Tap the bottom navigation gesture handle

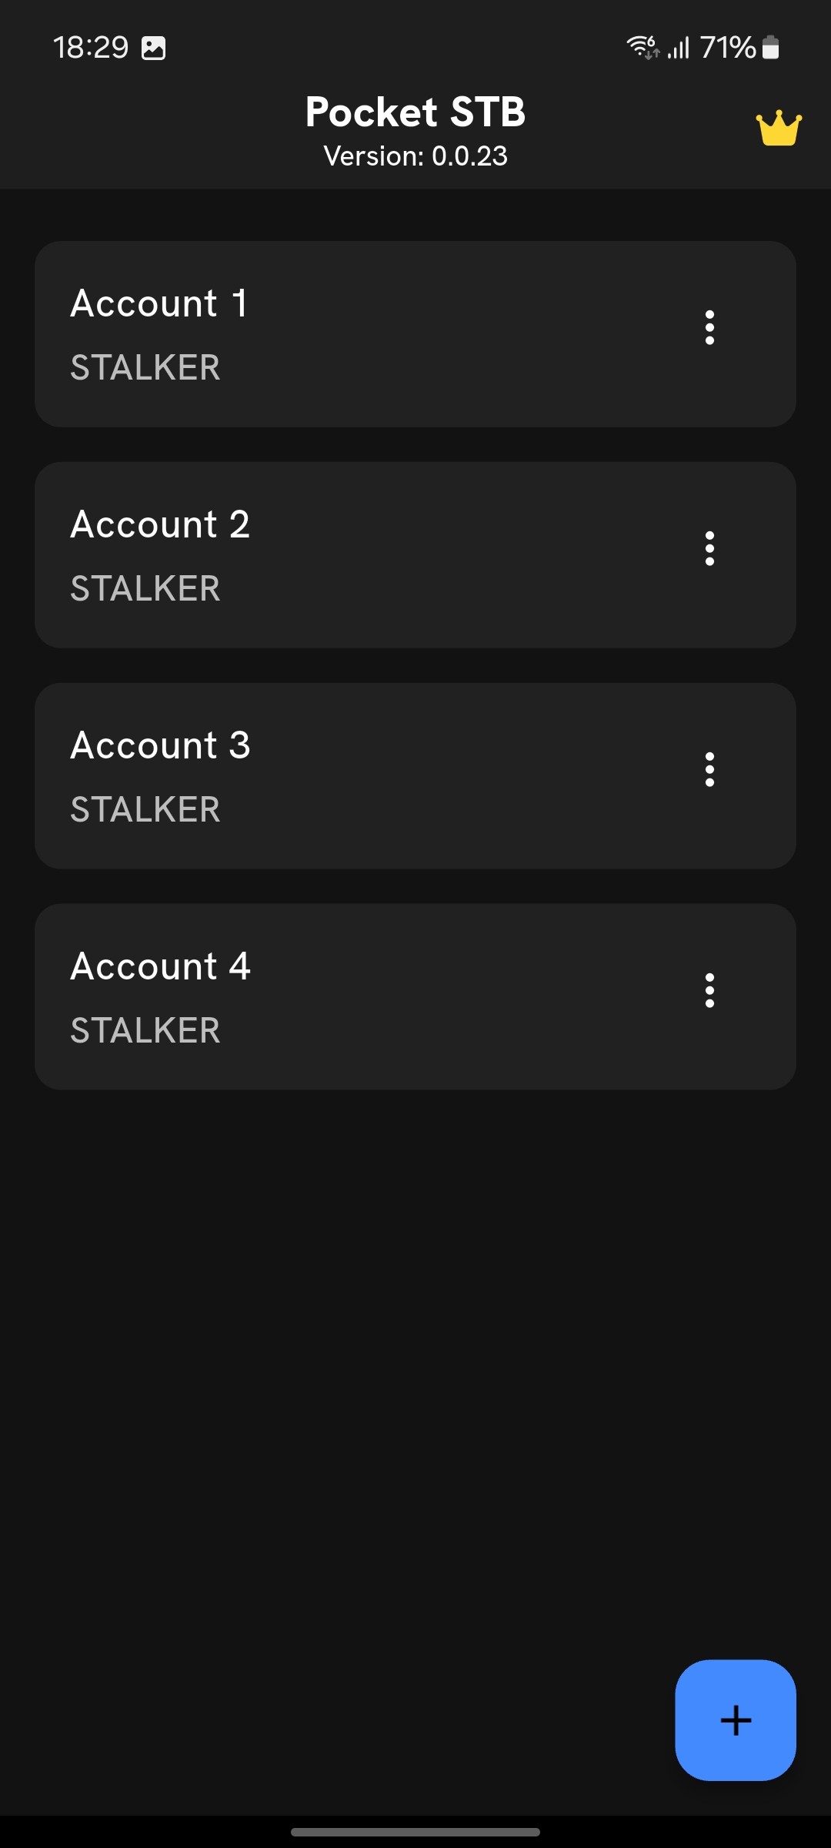point(415,1832)
